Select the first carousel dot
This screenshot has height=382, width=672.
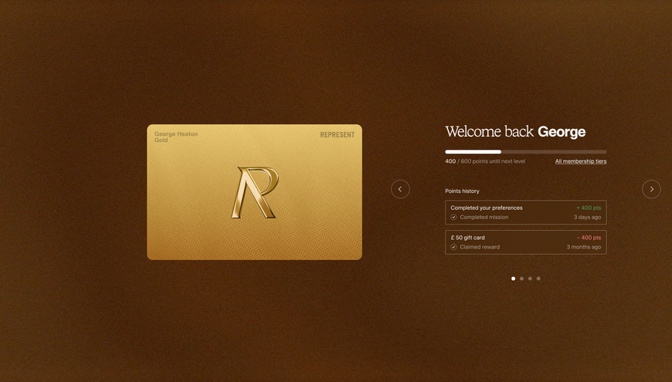tap(513, 279)
